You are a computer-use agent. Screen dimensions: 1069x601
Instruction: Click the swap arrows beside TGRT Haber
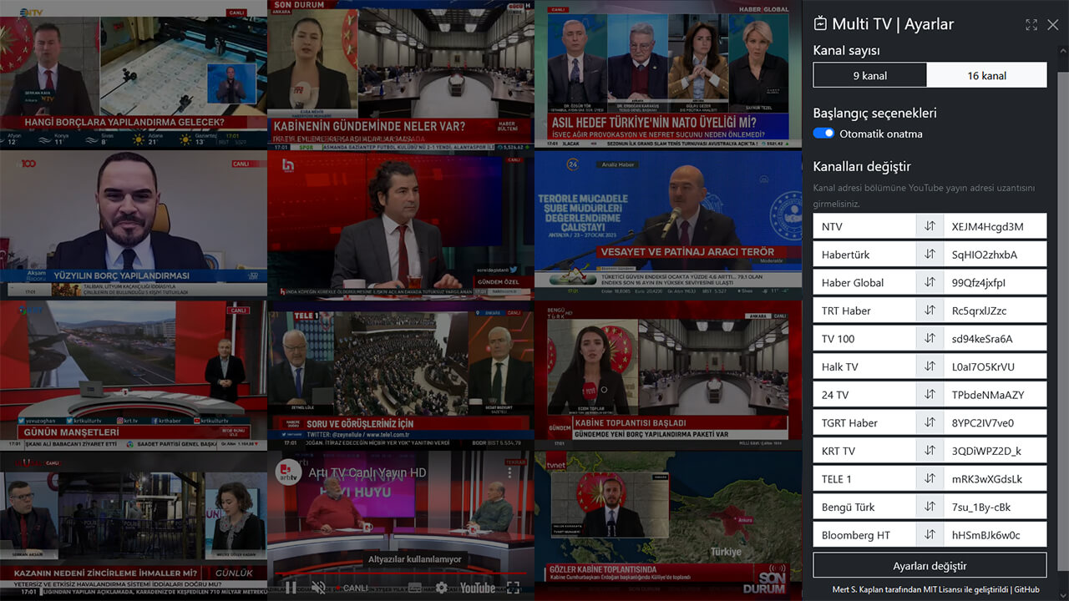pyautogui.click(x=930, y=422)
